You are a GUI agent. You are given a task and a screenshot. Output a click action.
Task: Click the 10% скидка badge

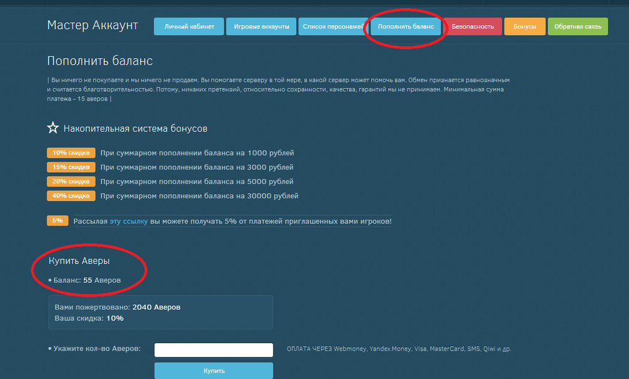(x=70, y=153)
